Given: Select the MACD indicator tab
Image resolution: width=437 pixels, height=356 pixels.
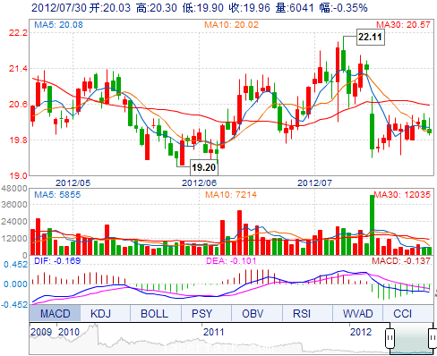Looking at the screenshot, I should pos(55,313).
